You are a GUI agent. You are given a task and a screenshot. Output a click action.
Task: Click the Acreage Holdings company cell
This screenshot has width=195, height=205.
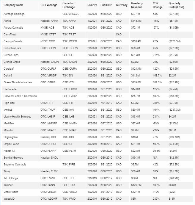[14, 14]
